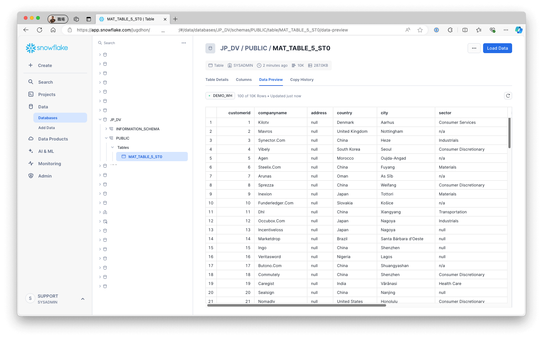
Task: Switch to the Columns tab
Action: pyautogui.click(x=243, y=80)
